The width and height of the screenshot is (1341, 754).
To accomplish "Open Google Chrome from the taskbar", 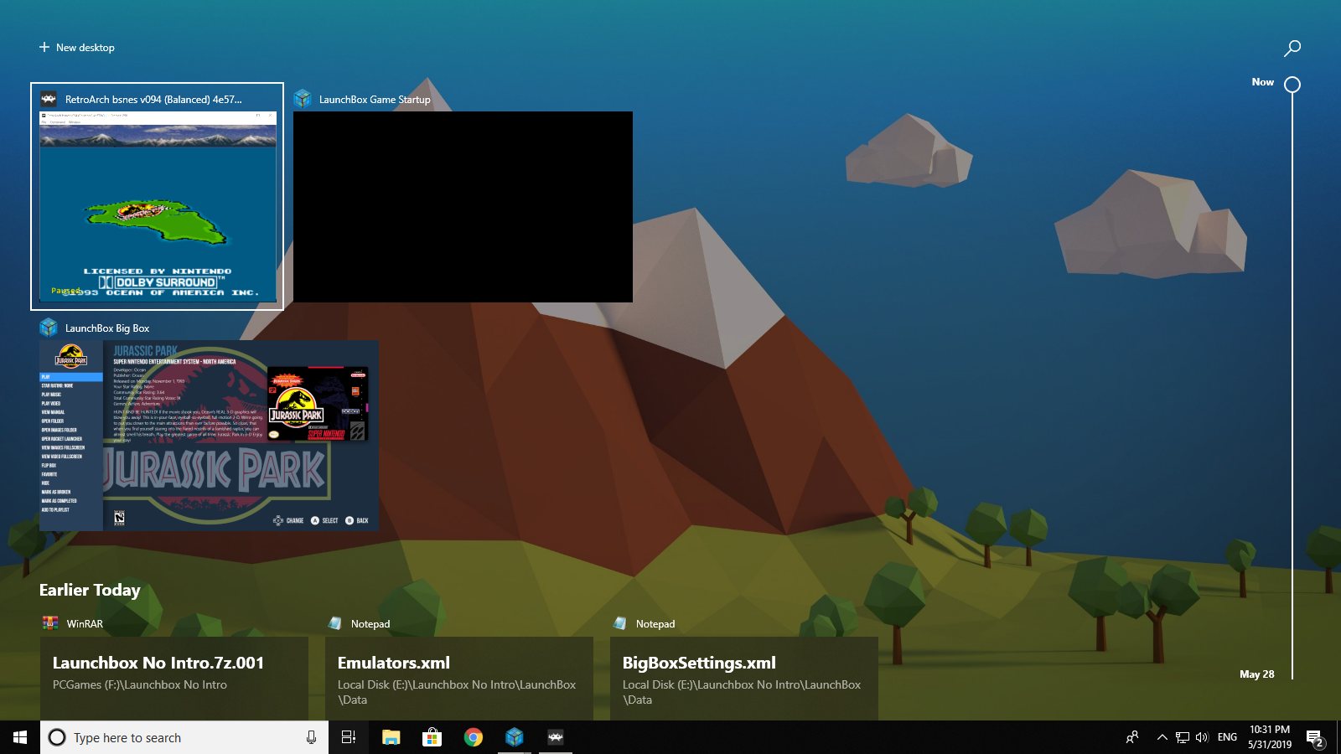I will (474, 737).
